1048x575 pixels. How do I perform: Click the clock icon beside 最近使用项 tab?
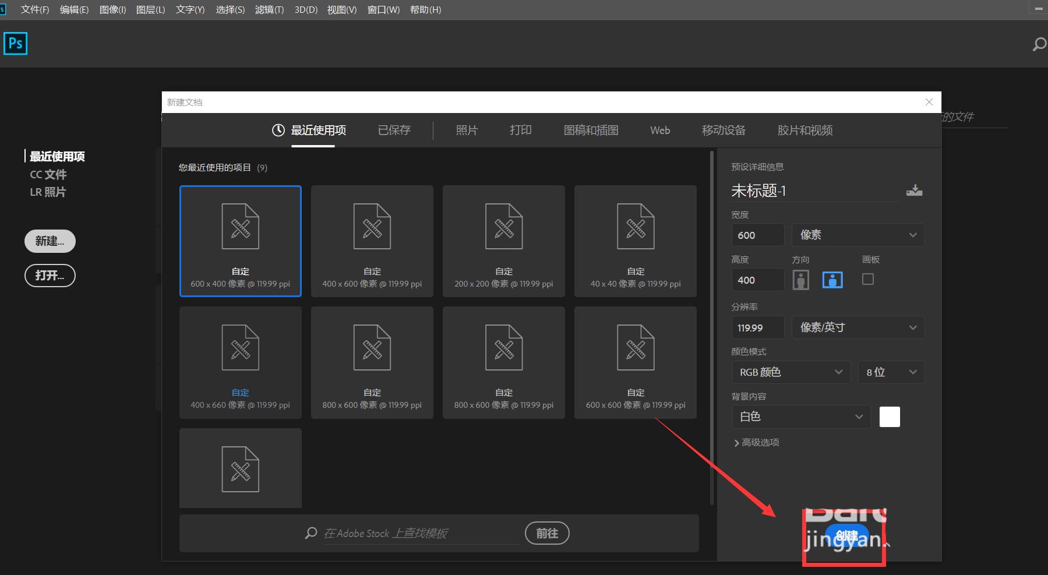pyautogui.click(x=278, y=130)
